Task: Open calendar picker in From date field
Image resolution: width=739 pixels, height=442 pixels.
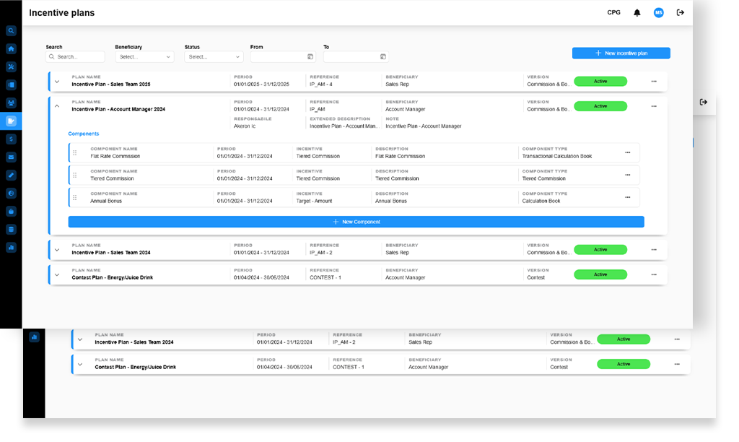Action: click(310, 56)
